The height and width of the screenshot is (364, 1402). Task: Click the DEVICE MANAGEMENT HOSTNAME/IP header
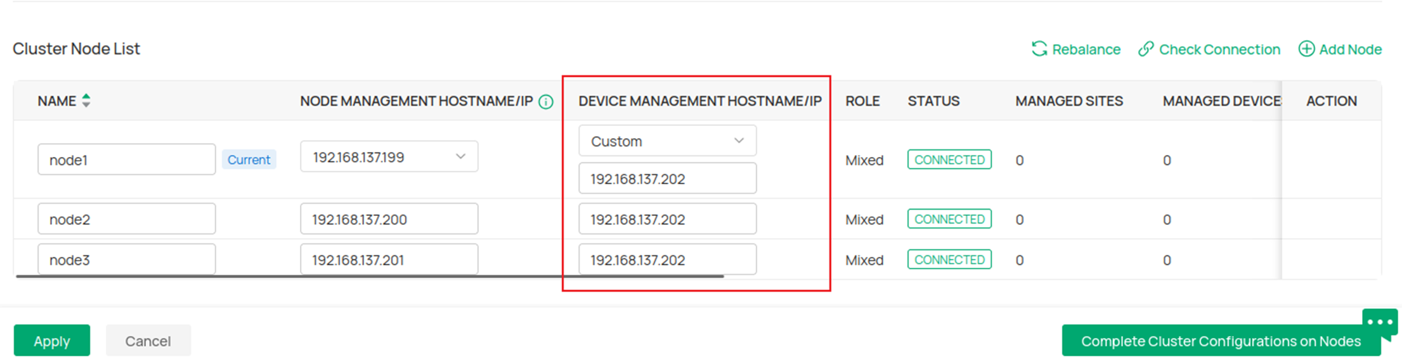(x=700, y=101)
